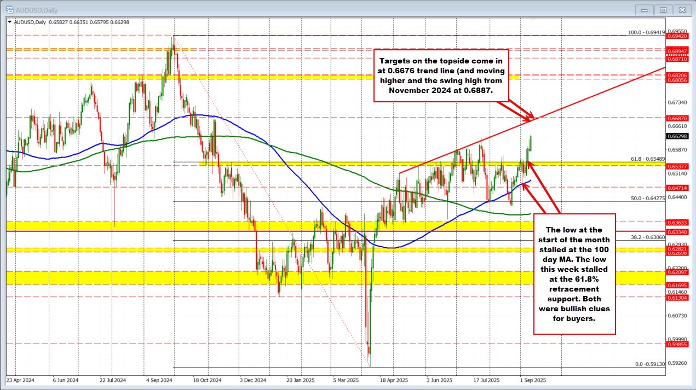This screenshot has width=696, height=390.
Task: Click the 0.59990 price axis value
Action: pos(677,339)
